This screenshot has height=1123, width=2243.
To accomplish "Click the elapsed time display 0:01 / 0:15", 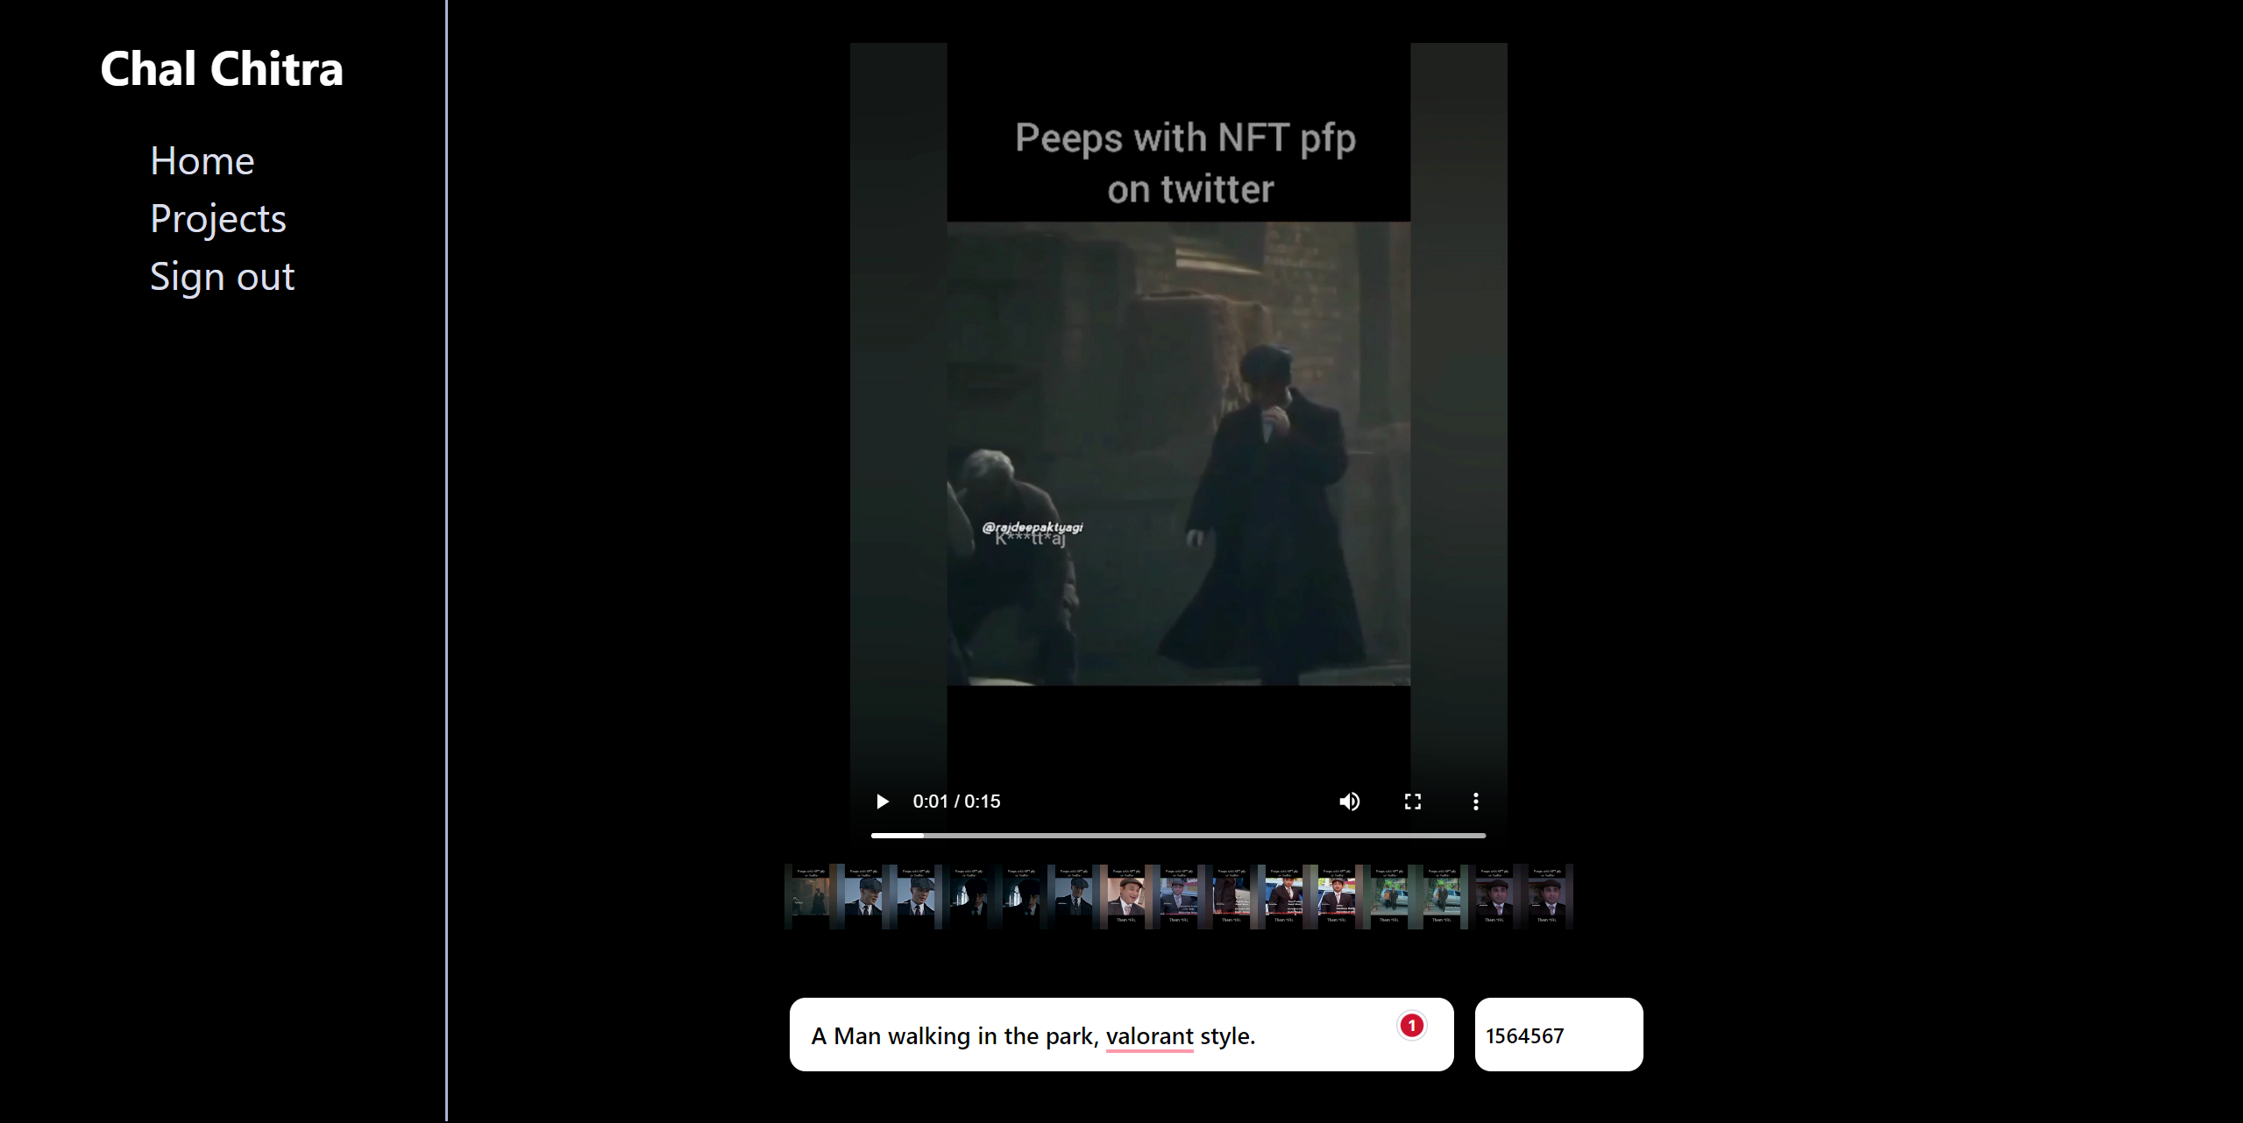I will click(956, 802).
